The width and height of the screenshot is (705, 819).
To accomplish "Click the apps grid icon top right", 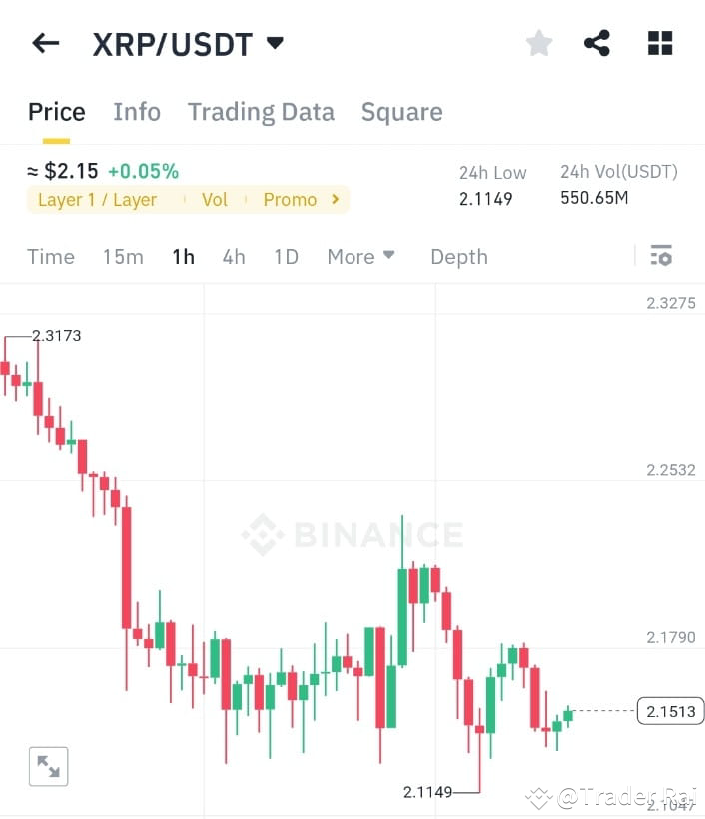I will point(659,42).
